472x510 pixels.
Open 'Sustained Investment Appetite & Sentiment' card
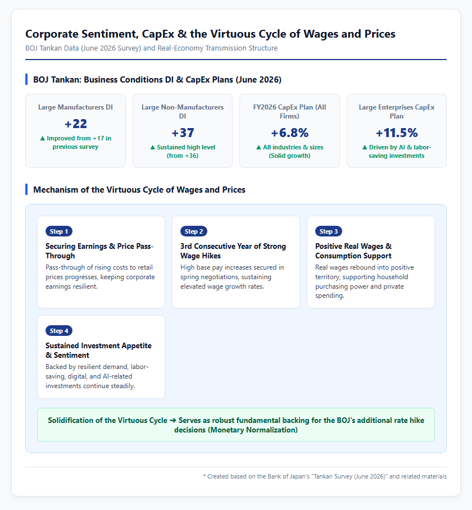[101, 357]
